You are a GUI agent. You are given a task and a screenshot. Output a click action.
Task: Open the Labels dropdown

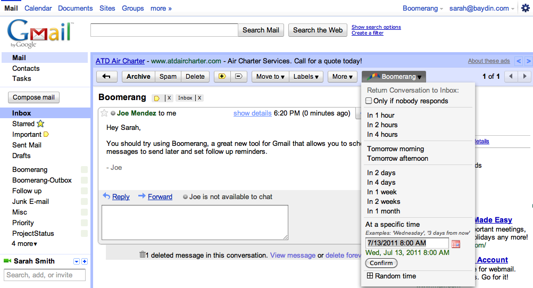306,77
